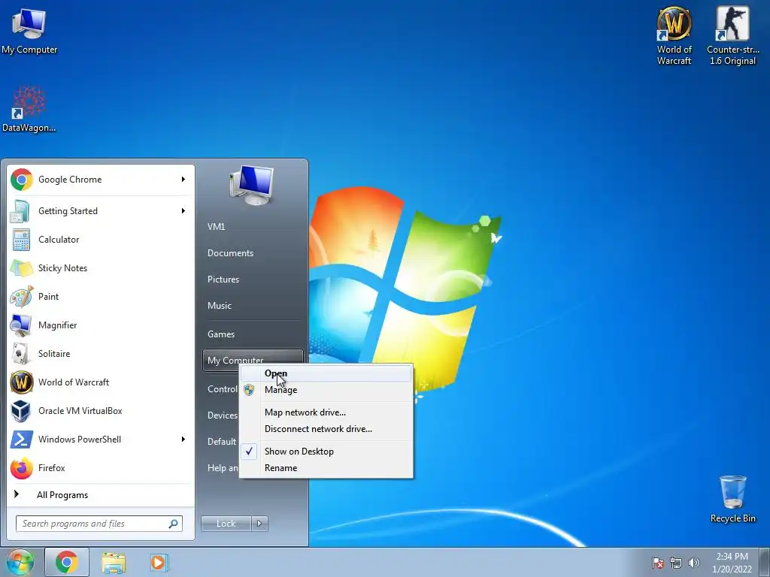Select World of Warcraft desktop shortcut
770x577 pixels.
coord(674,36)
